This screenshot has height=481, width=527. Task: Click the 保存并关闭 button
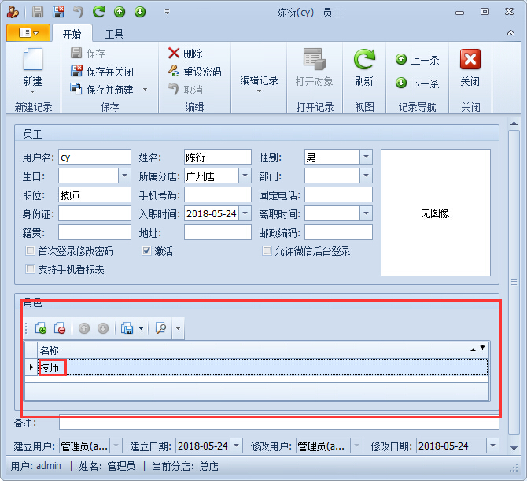(x=102, y=72)
